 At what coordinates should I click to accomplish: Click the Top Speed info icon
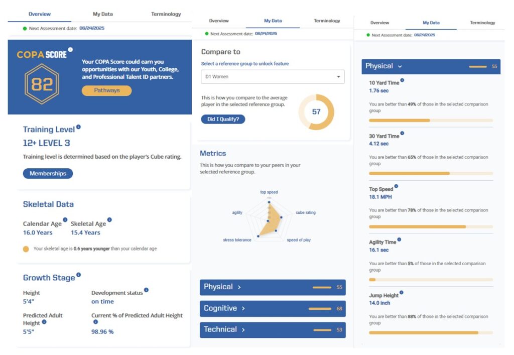tap(396, 186)
